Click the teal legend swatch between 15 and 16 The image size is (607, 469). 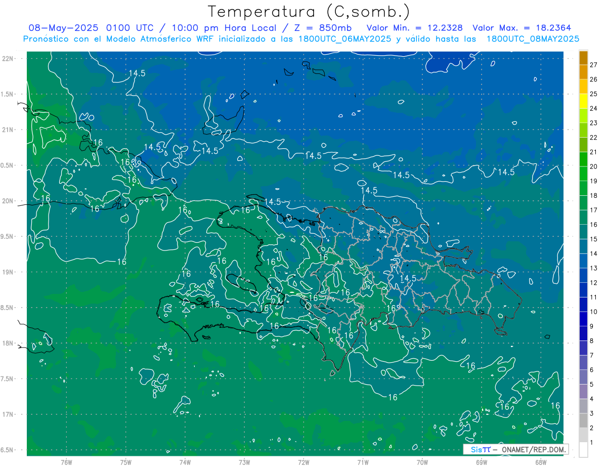[x=583, y=232]
